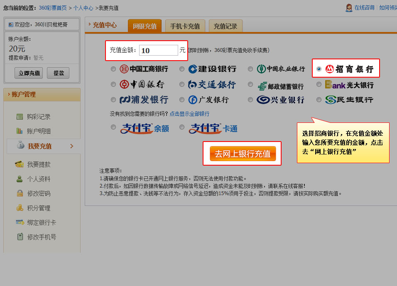The width and height of the screenshot is (397, 286).
Task: Select the 中国农业银行 radio button
Action: click(x=250, y=69)
